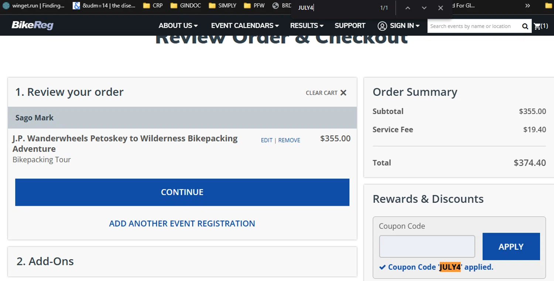Viewport: 554px width, 281px height.
Task: Apply the coupon code
Action: tap(511, 246)
